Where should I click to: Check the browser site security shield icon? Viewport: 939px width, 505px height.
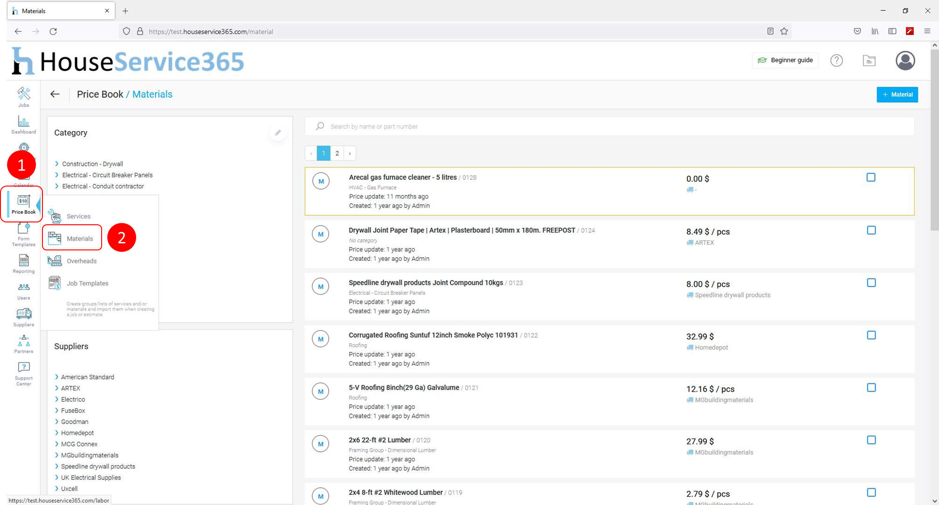pos(126,31)
